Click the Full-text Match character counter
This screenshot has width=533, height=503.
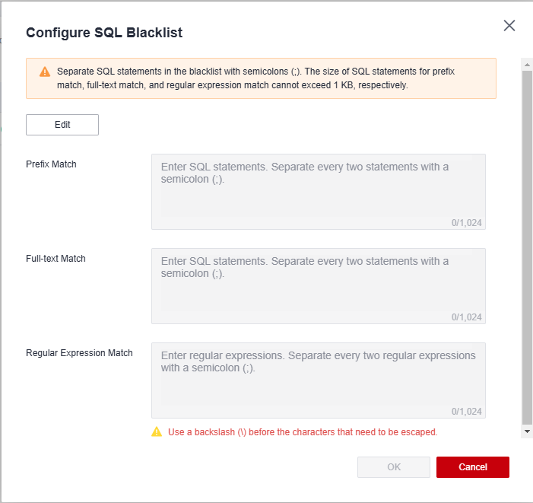click(x=466, y=317)
